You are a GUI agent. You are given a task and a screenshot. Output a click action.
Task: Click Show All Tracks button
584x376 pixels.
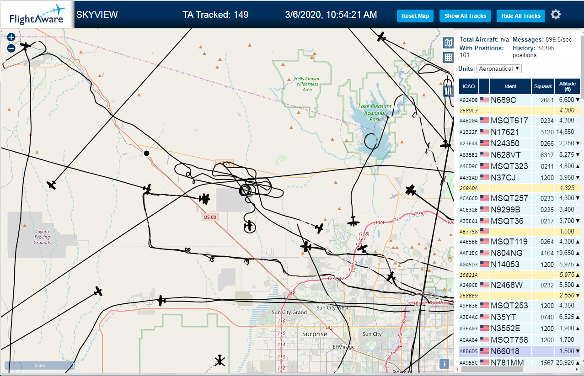pos(465,16)
